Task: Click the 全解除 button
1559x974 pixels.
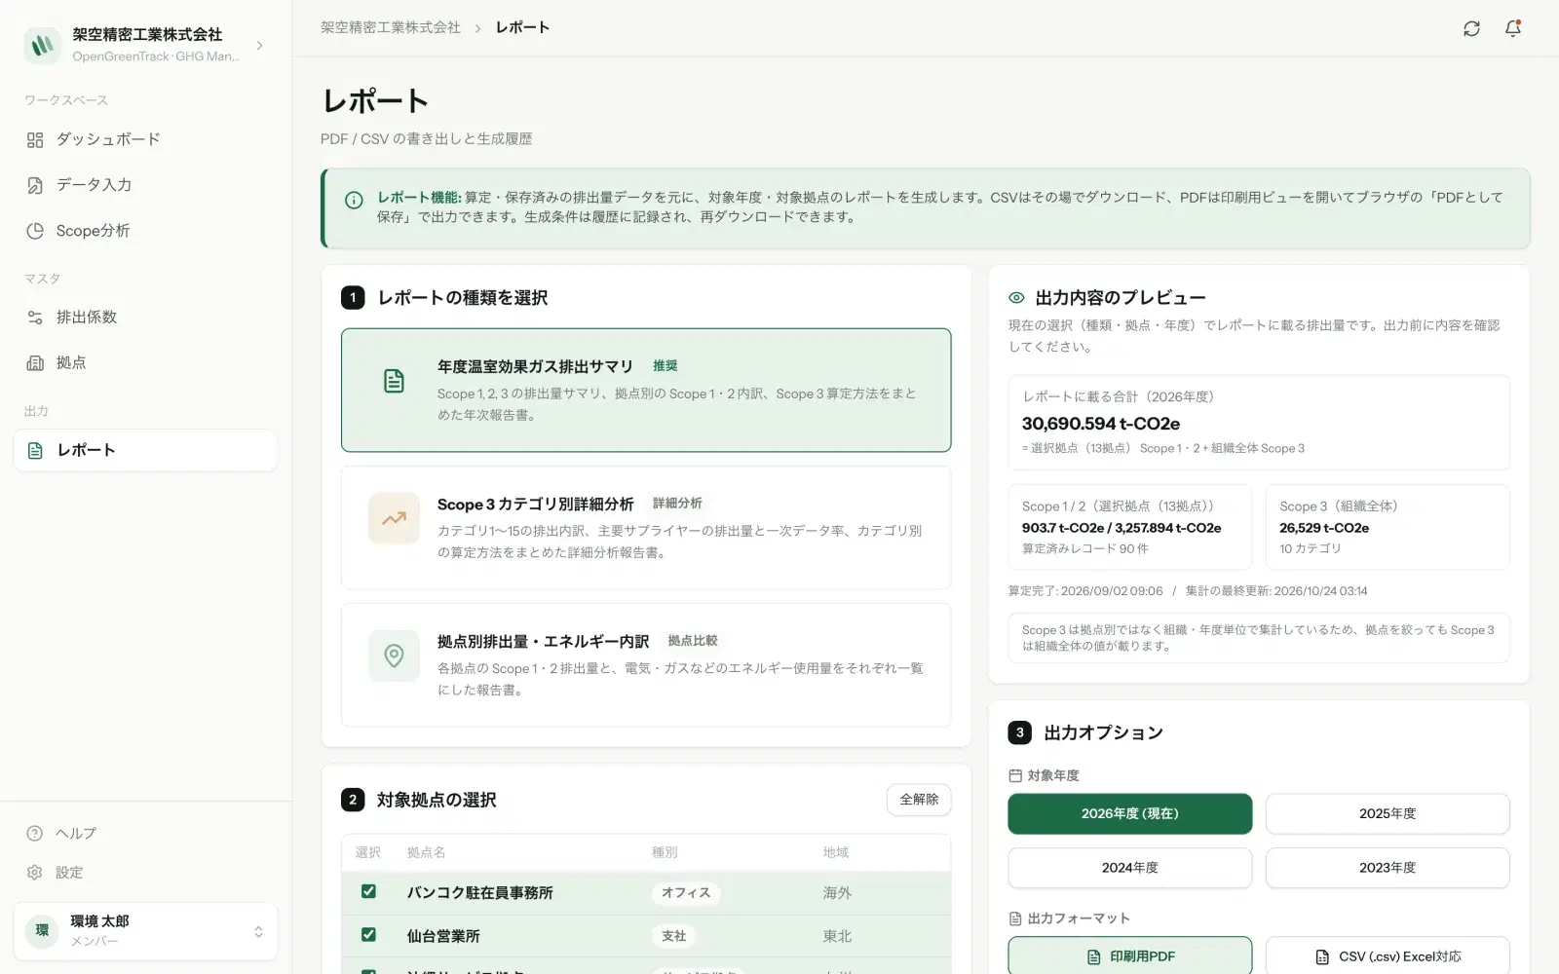Action: [x=919, y=800]
